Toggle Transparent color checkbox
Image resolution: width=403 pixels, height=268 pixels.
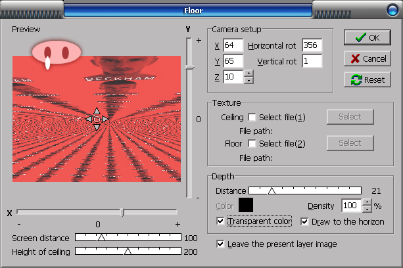pyautogui.click(x=220, y=221)
